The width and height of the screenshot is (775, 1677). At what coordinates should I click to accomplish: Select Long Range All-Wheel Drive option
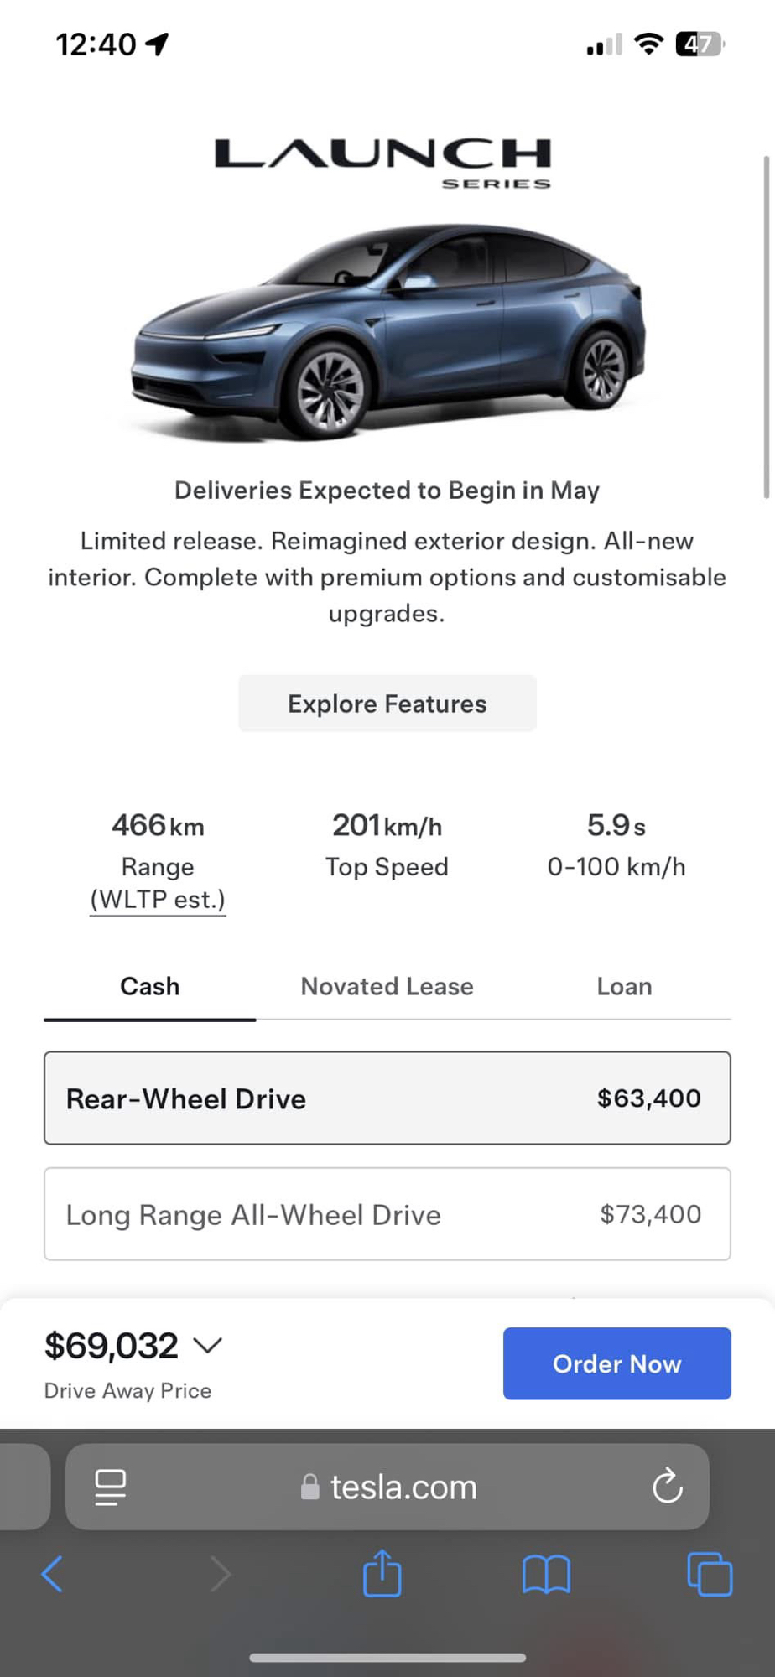pyautogui.click(x=387, y=1213)
